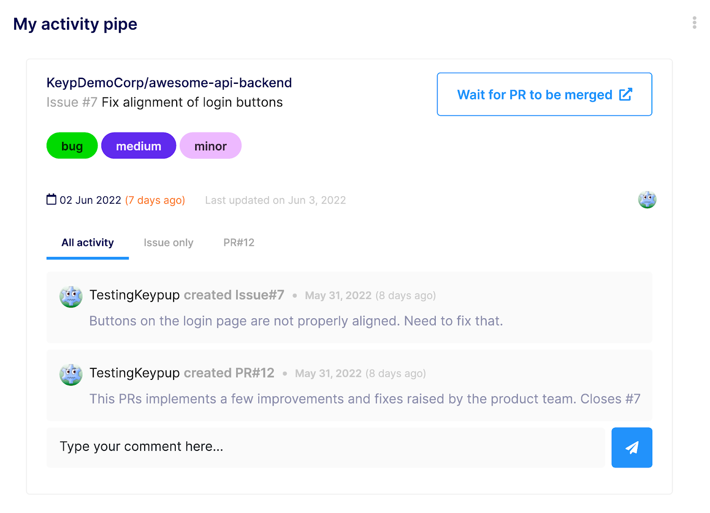
Task: Open the PR#12 tab
Action: click(x=239, y=243)
